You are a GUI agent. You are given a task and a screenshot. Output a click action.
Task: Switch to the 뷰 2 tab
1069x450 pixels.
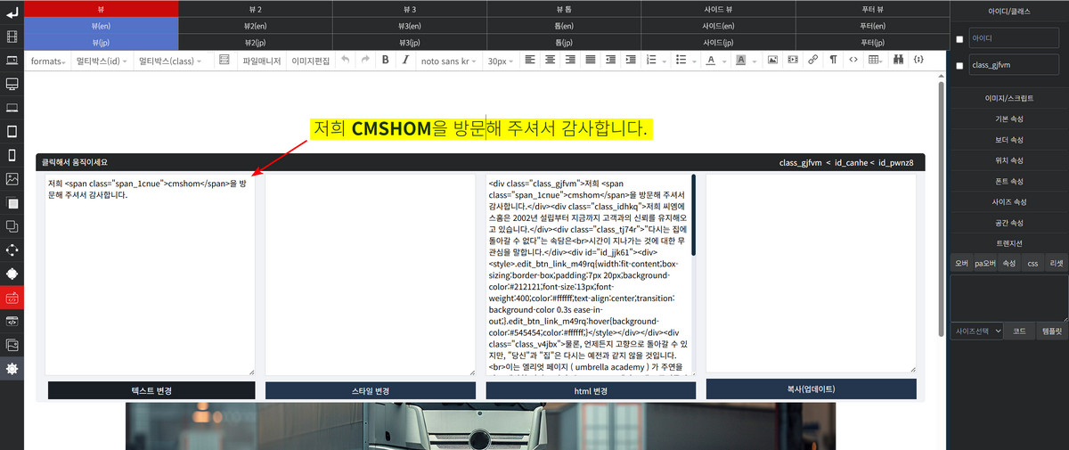(x=255, y=8)
